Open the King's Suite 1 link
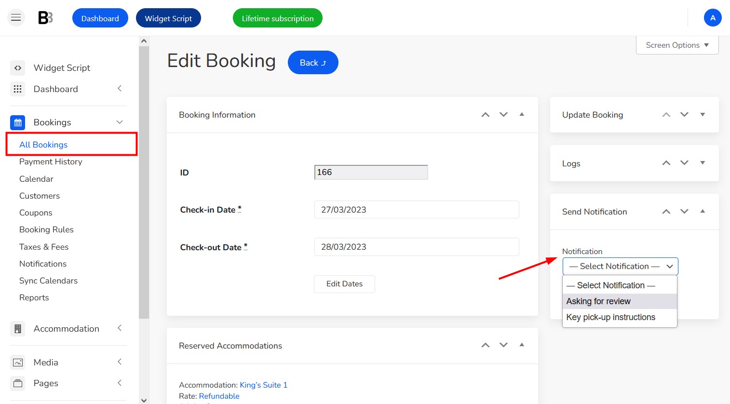 pyautogui.click(x=263, y=385)
